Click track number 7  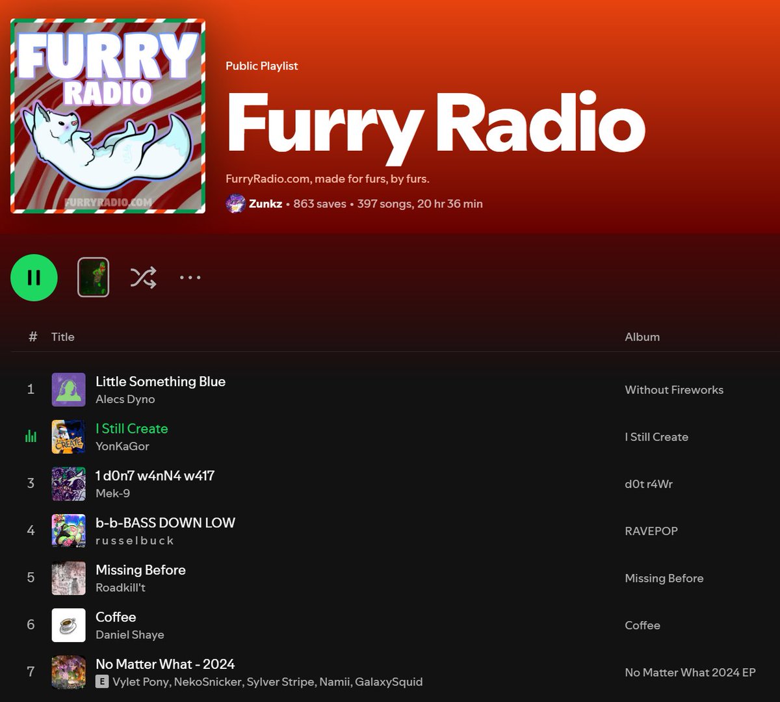pyautogui.click(x=31, y=672)
